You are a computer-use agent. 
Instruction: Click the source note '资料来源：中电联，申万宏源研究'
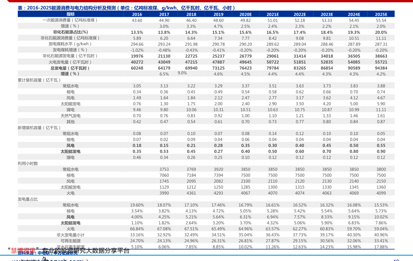(x=48, y=253)
